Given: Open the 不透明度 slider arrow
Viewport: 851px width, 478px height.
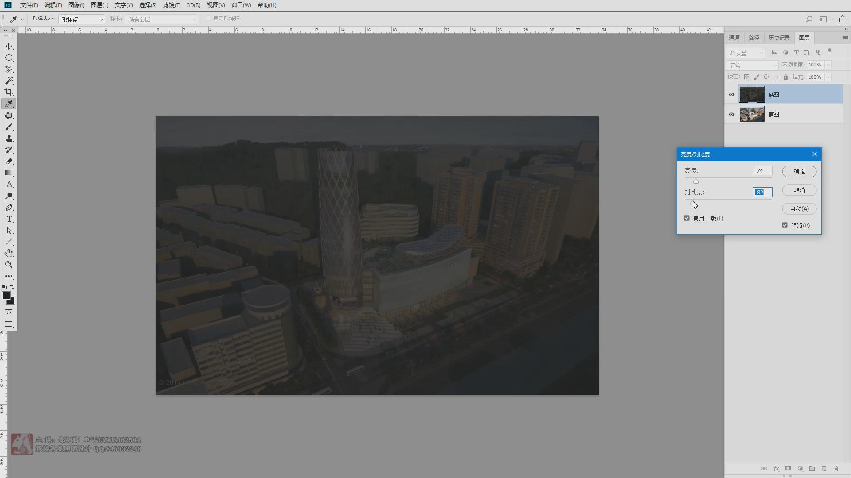Looking at the screenshot, I should pos(828,65).
